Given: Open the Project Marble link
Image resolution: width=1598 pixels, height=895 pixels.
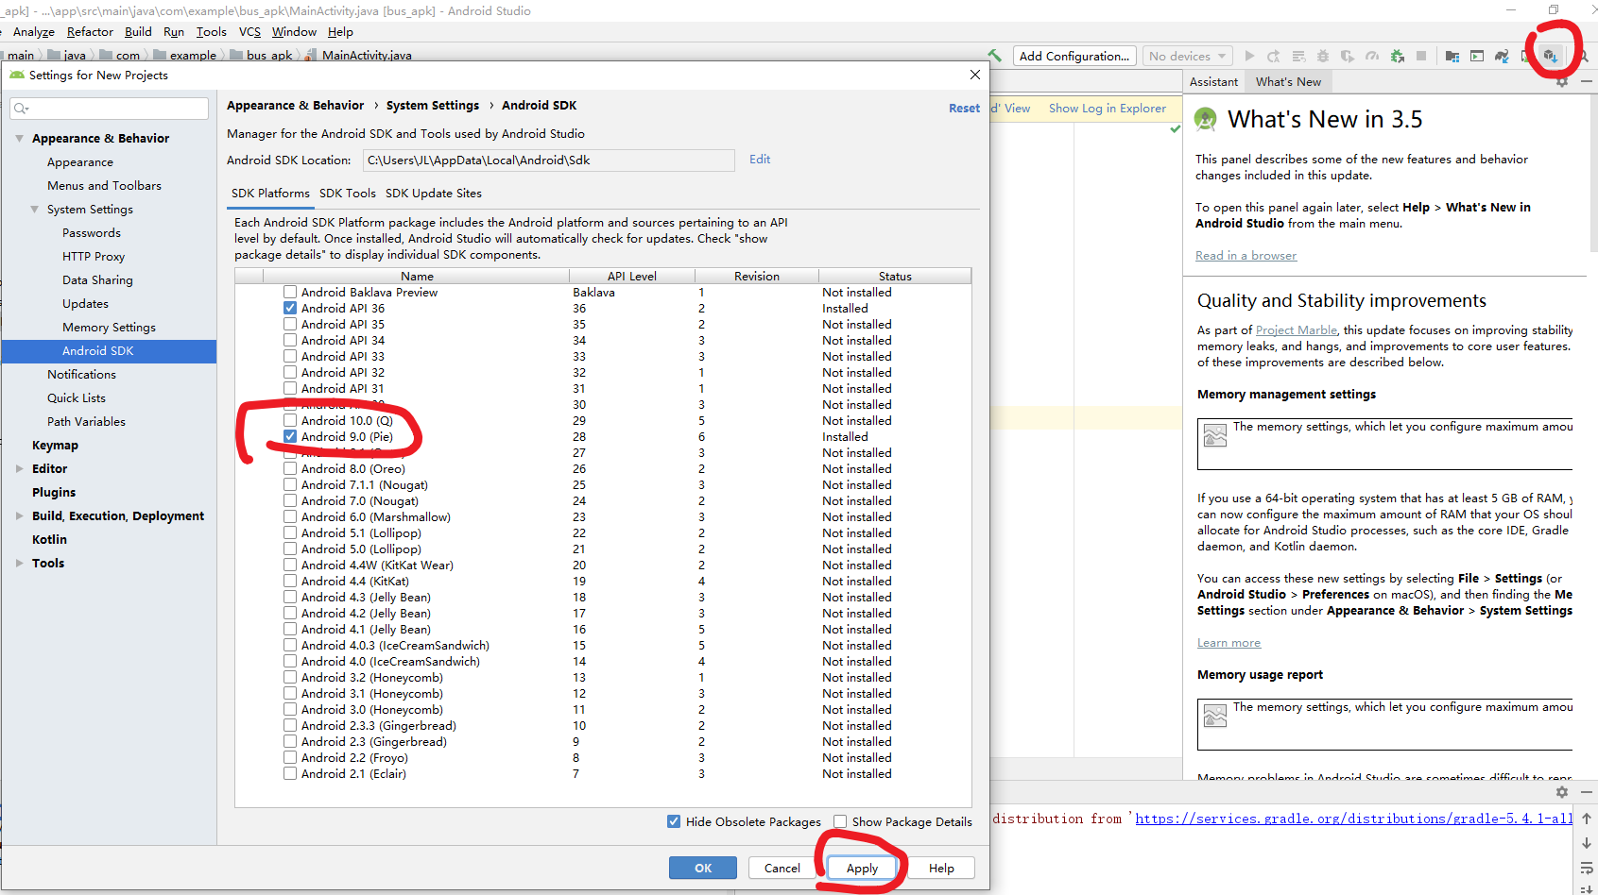Looking at the screenshot, I should [x=1297, y=330].
